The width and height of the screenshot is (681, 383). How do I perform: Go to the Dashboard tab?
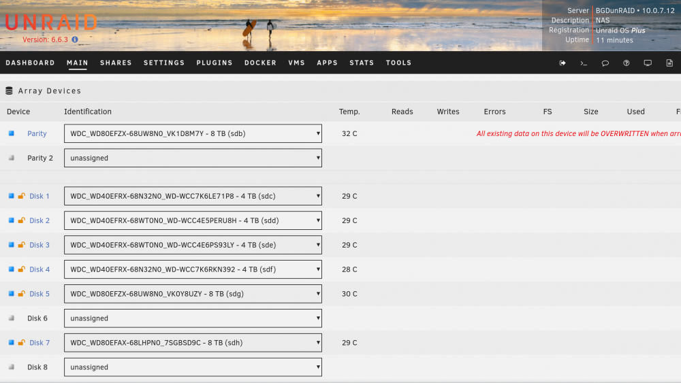(30, 63)
